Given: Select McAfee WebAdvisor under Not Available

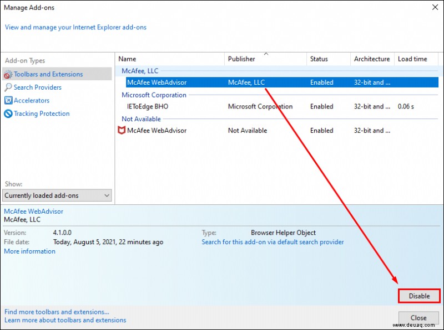Looking at the screenshot, I should tap(157, 131).
